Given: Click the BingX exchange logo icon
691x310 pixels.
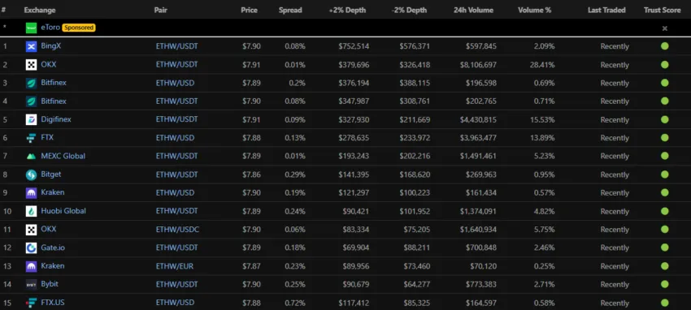Looking at the screenshot, I should tap(31, 46).
